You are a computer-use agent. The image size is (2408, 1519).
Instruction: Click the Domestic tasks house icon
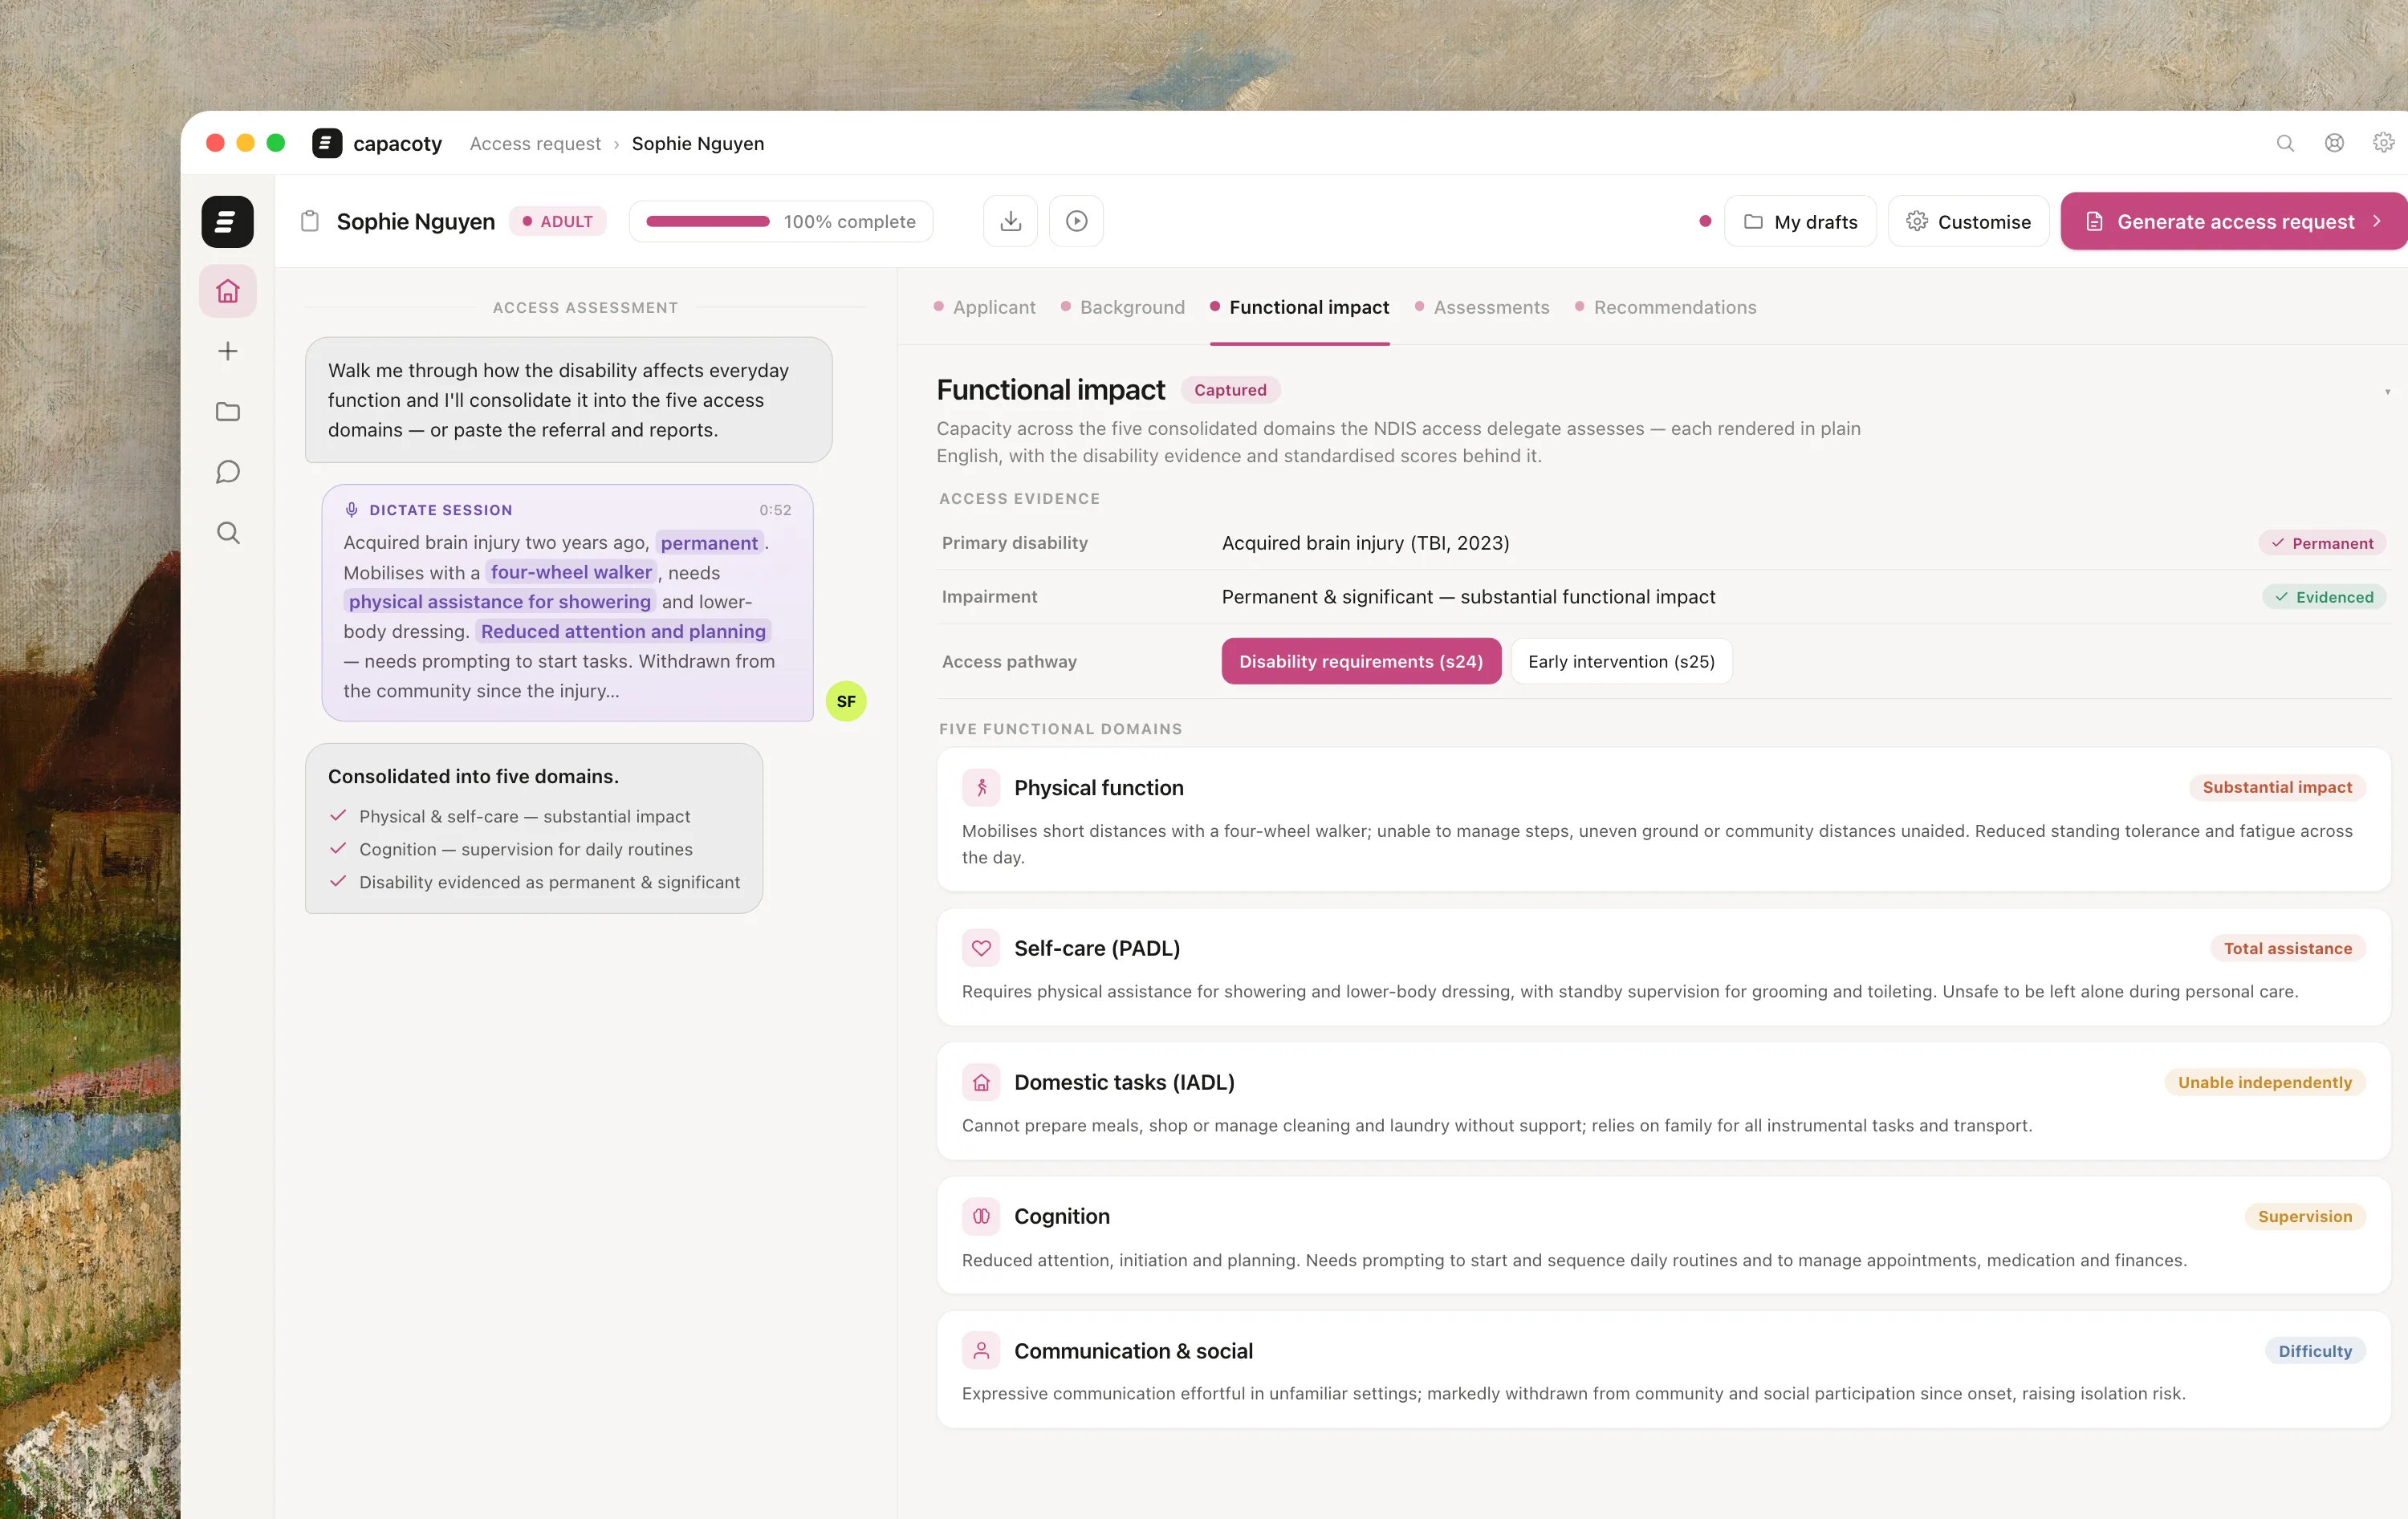click(981, 1082)
